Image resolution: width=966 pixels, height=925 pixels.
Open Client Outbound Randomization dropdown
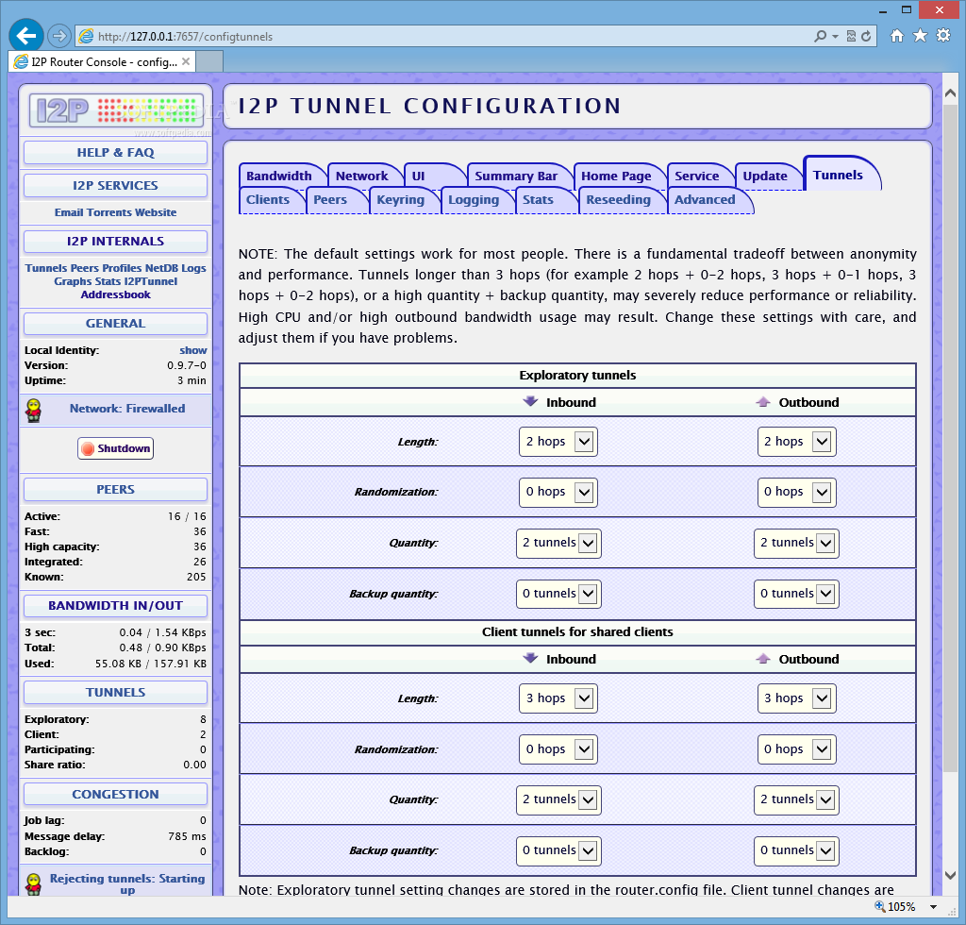tap(796, 749)
